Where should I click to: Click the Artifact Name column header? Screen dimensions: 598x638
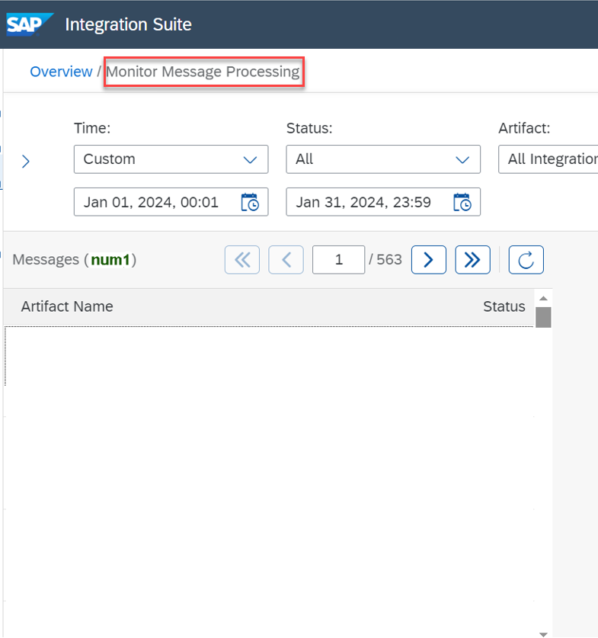click(67, 306)
